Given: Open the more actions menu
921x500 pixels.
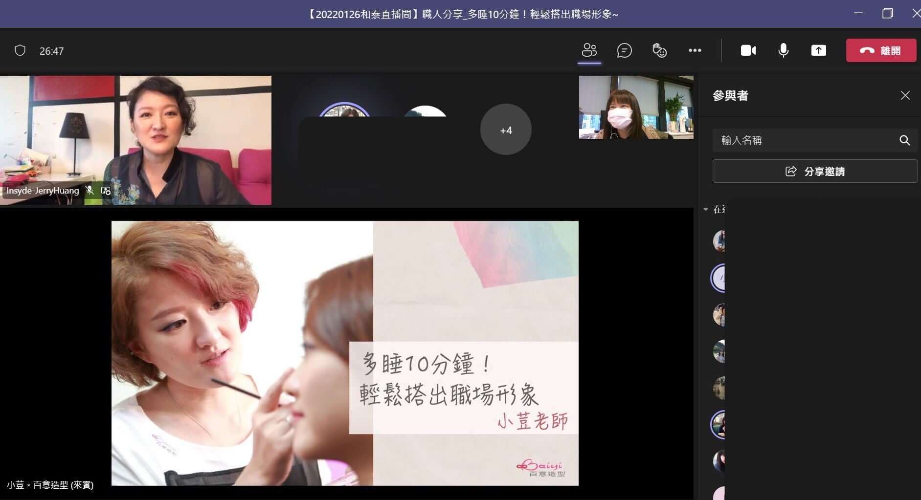Looking at the screenshot, I should [695, 50].
